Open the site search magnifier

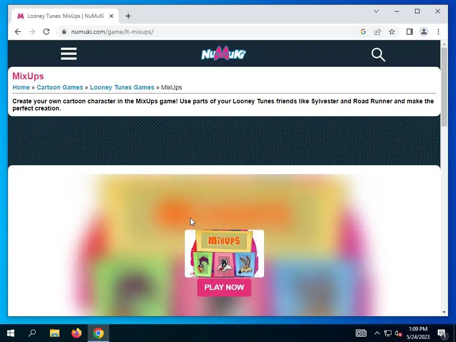(x=378, y=54)
